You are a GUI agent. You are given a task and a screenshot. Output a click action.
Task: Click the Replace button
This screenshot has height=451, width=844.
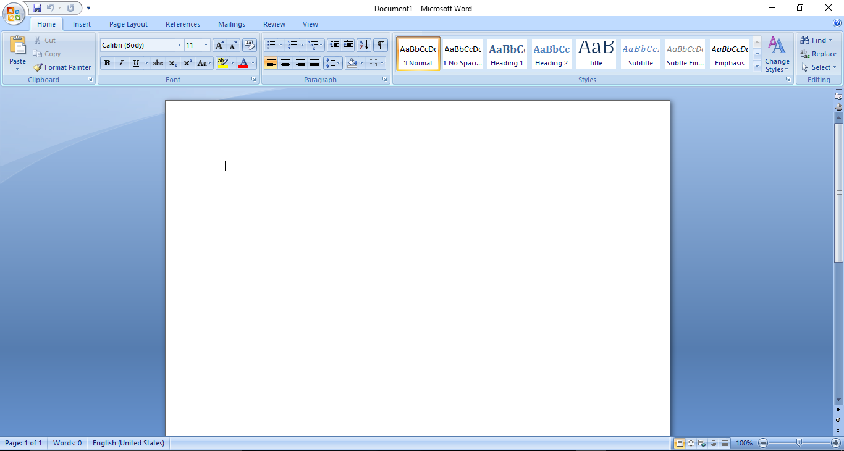[819, 54]
